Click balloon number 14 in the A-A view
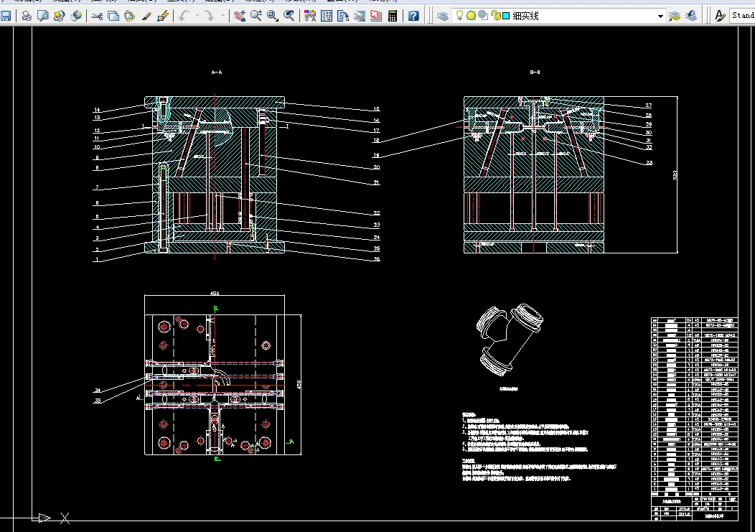This screenshot has height=532, width=755. (x=97, y=110)
